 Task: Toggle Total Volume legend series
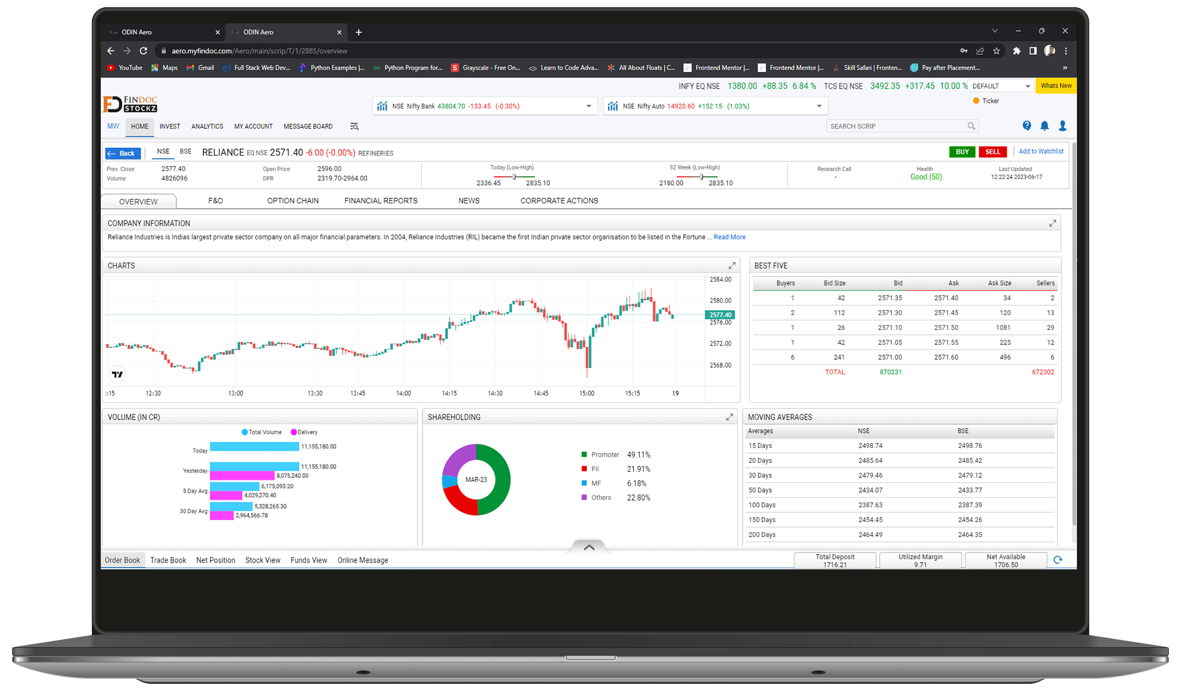261,432
